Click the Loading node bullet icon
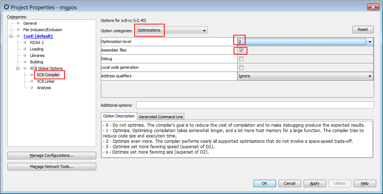The height and width of the screenshot is (194, 383). coord(25,49)
